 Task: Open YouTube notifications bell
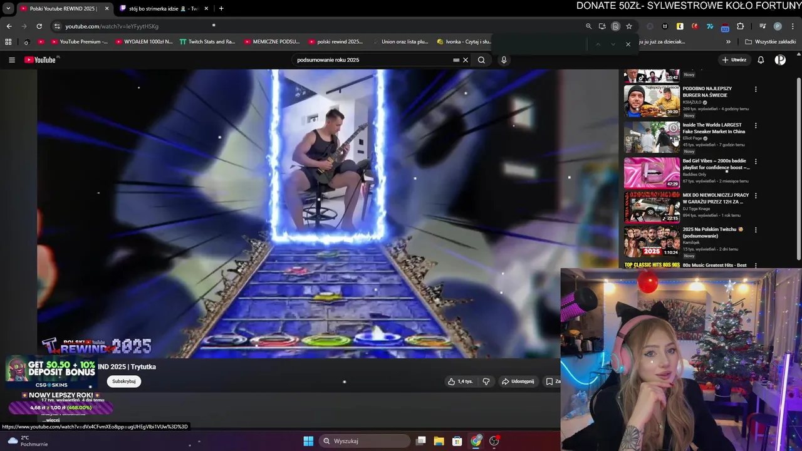pyautogui.click(x=761, y=60)
